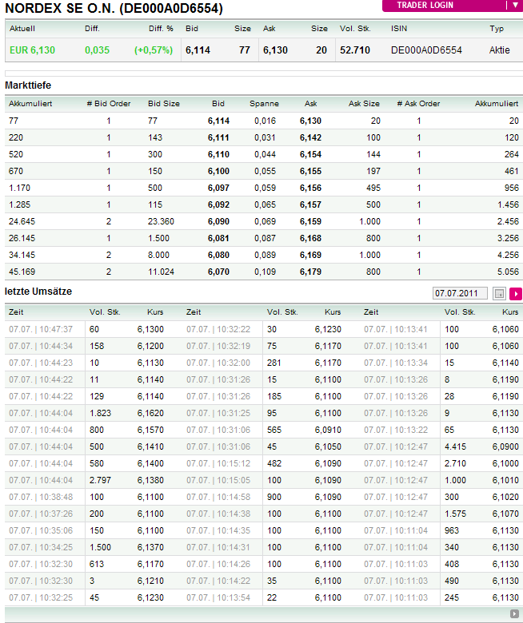Click trade volume 4.415
523x623 pixels.
[x=455, y=447]
